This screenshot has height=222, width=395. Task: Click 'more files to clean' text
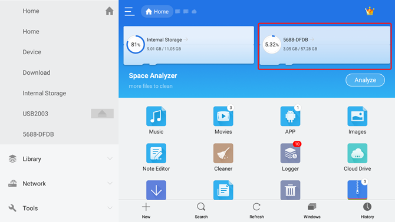point(151,86)
